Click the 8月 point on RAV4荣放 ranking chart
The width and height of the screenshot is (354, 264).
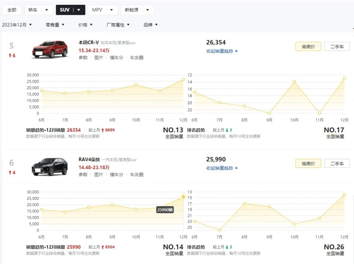coord(244,204)
